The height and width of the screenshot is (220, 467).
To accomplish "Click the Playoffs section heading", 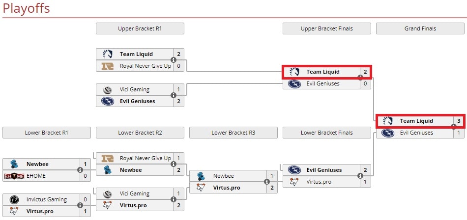I will pyautogui.click(x=26, y=8).
